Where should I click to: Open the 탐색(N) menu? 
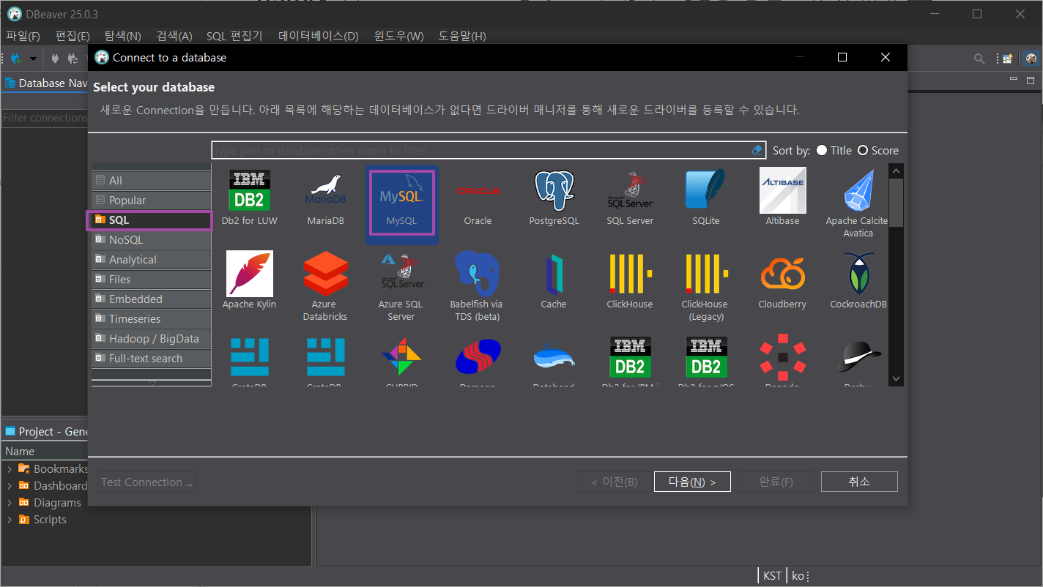[122, 36]
